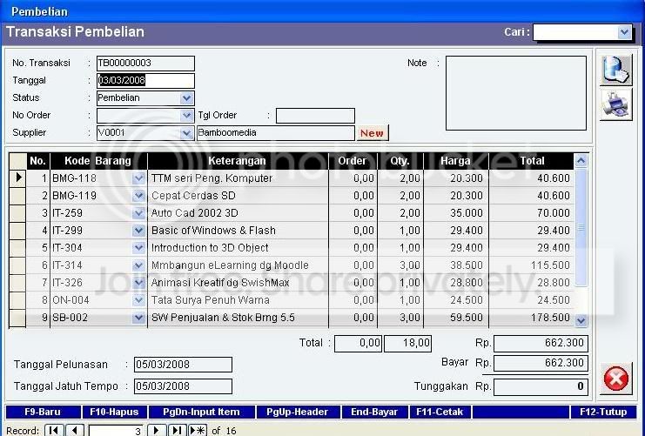Click the table scrollbar up arrow

[581, 161]
